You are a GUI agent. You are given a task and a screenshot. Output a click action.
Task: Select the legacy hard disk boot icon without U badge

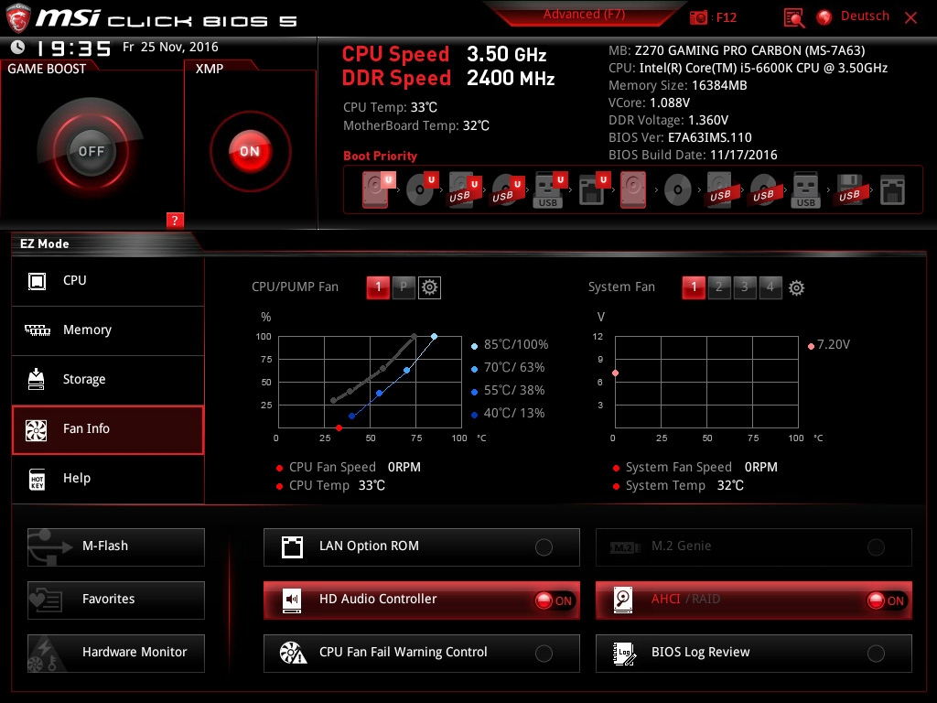[x=633, y=189]
